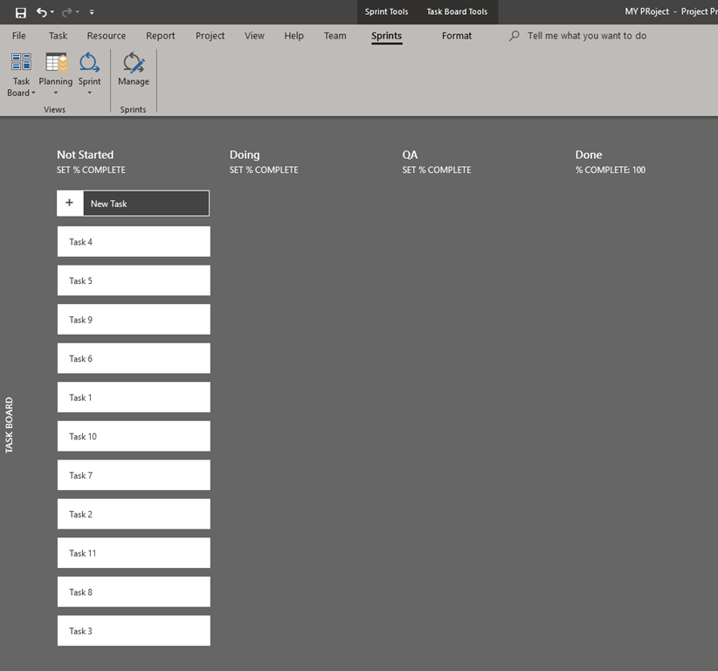This screenshot has height=671, width=718.
Task: Click the Undo arrow icon
Action: pyautogui.click(x=41, y=12)
